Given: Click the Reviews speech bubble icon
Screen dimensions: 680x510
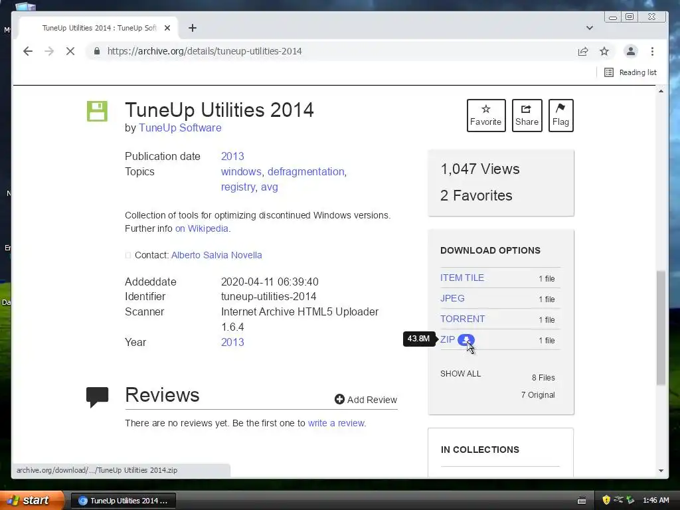Looking at the screenshot, I should [97, 397].
